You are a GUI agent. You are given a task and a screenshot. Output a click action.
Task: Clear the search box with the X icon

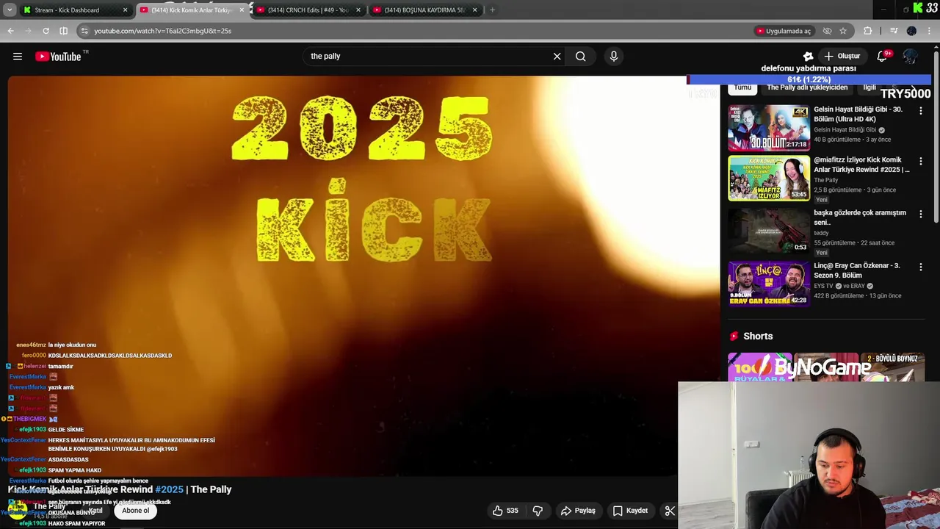click(x=557, y=57)
